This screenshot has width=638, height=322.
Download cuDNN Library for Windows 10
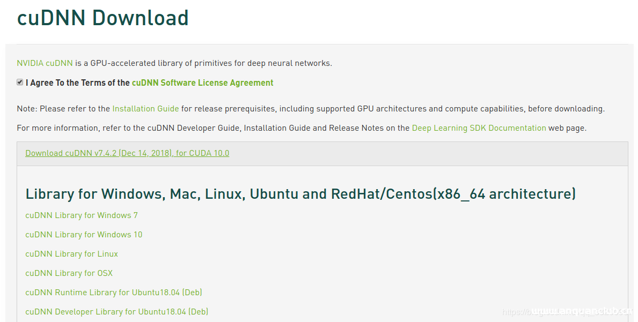(x=83, y=234)
